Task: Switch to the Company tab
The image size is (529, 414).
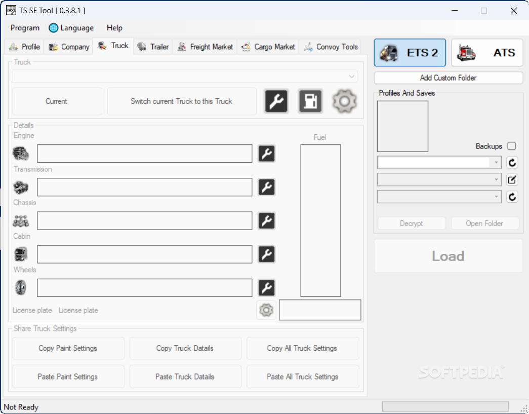Action: point(68,47)
